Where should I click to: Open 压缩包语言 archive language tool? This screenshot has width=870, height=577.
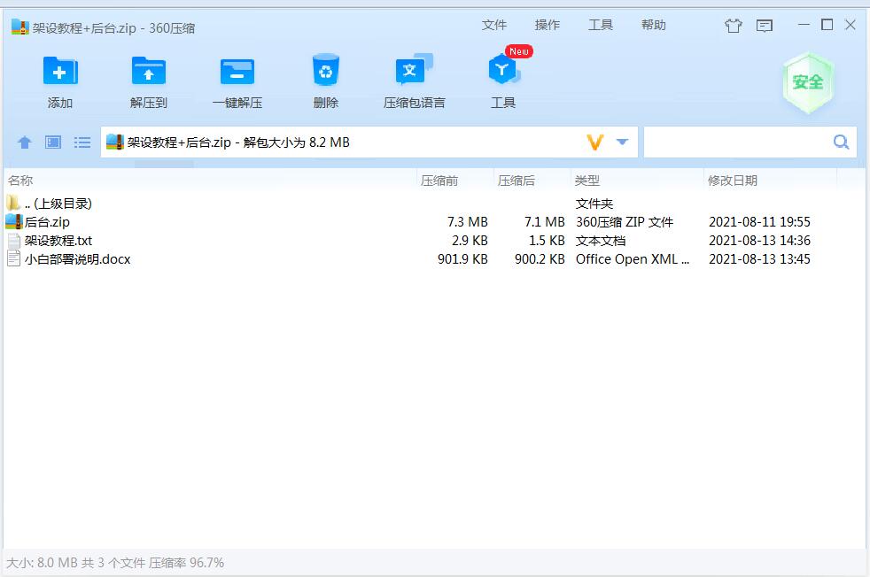(x=414, y=73)
